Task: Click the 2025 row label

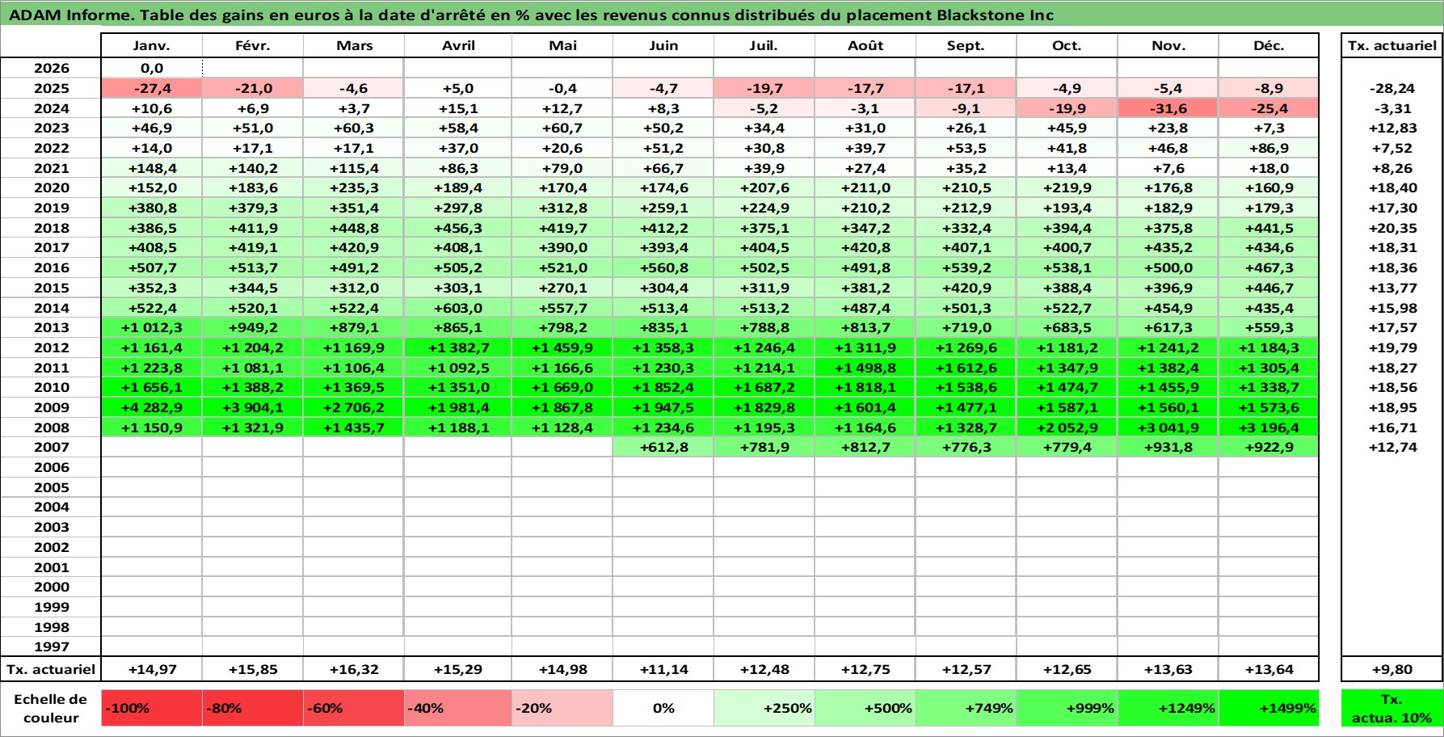Action: point(51,89)
